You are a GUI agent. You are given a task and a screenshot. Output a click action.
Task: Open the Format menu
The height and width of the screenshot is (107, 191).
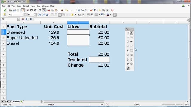[x=26, y=6]
